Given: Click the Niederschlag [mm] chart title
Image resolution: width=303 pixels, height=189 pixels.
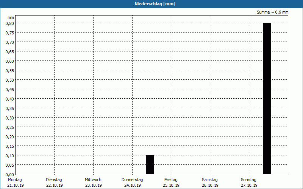Looking at the screenshot, I should coord(155,4).
